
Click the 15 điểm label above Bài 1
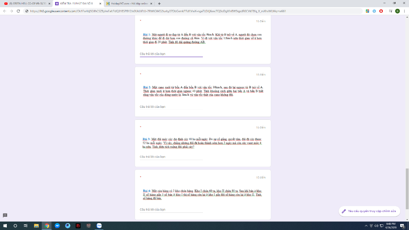pos(260,22)
